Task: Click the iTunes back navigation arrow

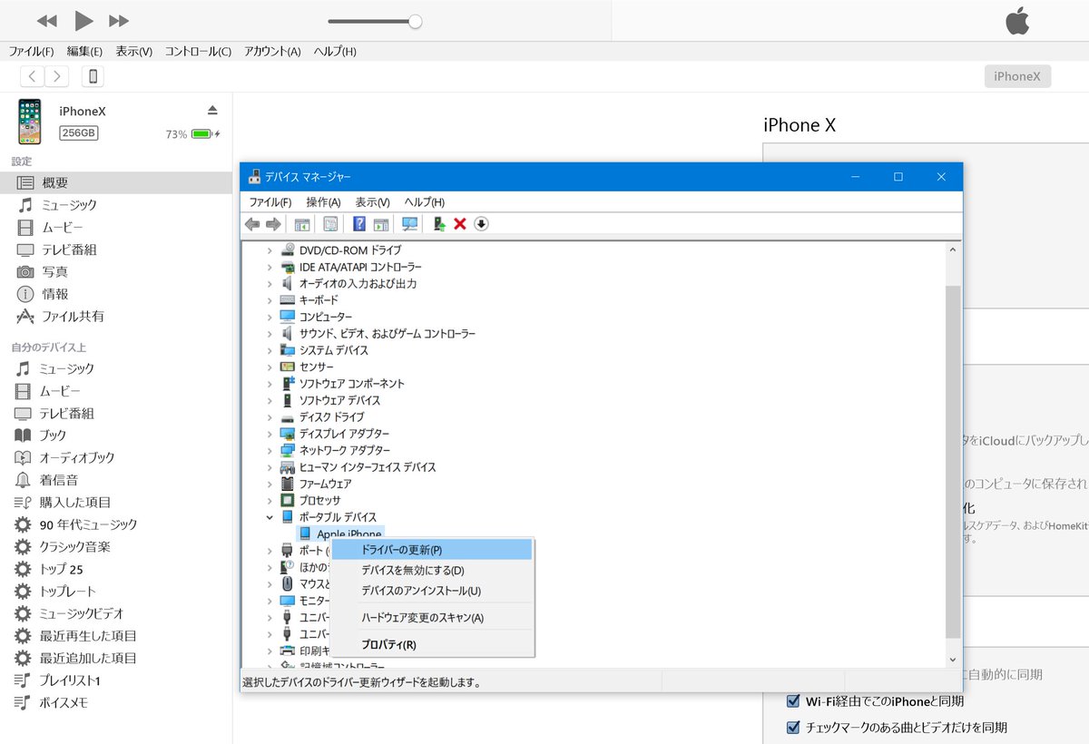Action: (x=33, y=76)
